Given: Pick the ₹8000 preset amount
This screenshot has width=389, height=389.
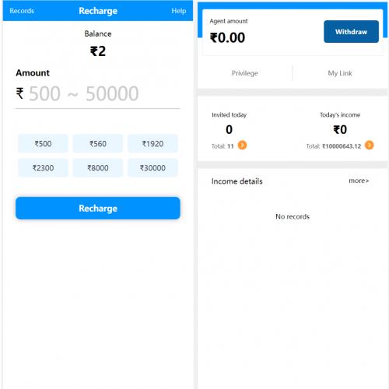Looking at the screenshot, I should pyautogui.click(x=98, y=168).
